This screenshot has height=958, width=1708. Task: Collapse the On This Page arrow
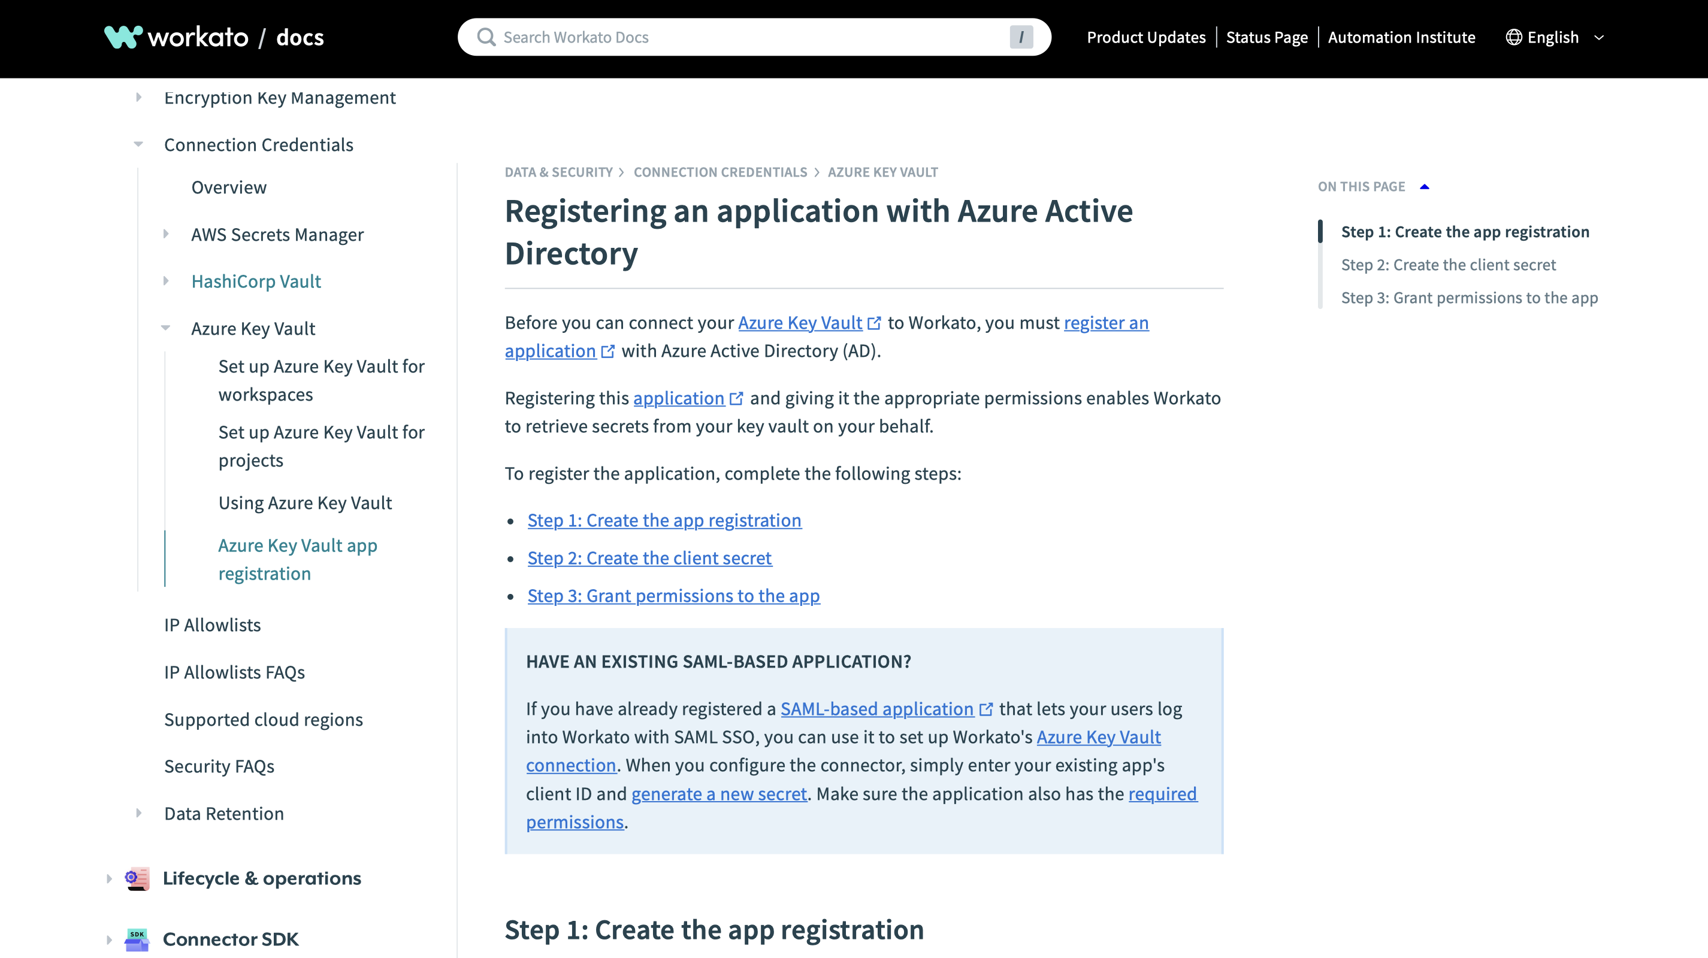tap(1424, 187)
